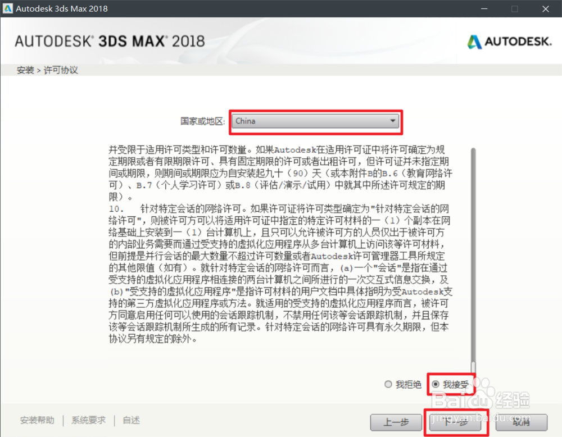Select the 我拒绝 (I reject) radio button

click(x=388, y=384)
